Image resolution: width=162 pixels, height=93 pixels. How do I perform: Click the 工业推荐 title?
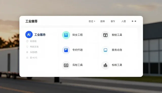(x=31, y=21)
